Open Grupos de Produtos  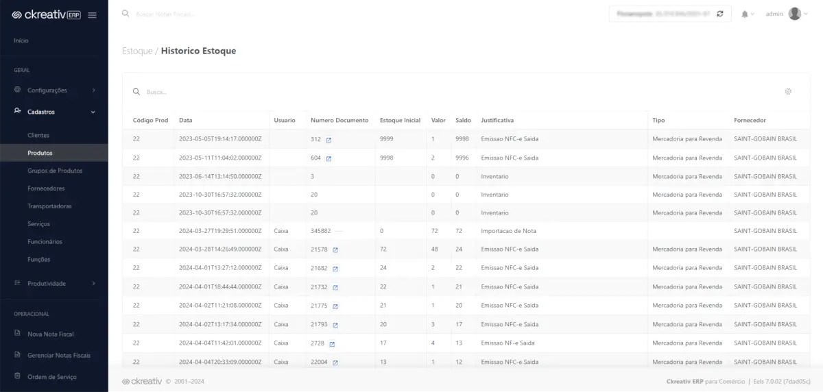(55, 171)
